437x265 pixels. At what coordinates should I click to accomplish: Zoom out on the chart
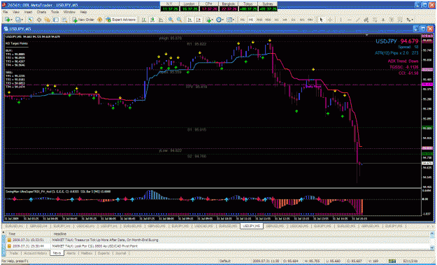(179, 20)
